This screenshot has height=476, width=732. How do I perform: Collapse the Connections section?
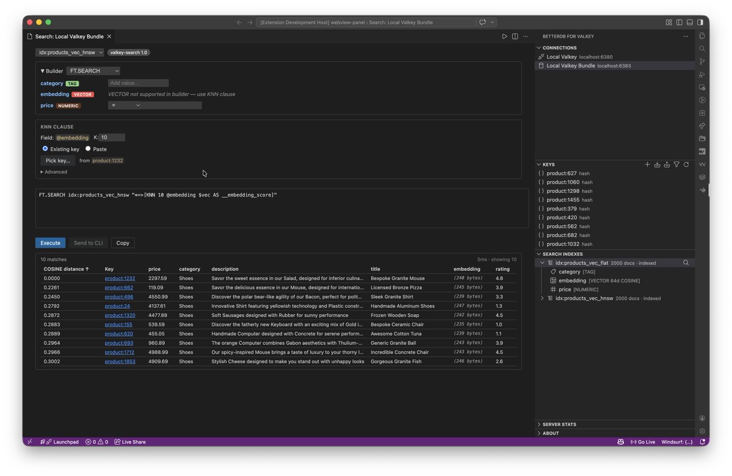tap(538, 48)
